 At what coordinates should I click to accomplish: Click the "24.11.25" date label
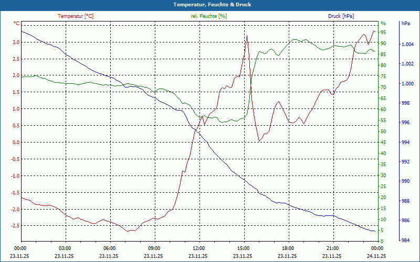point(376,256)
